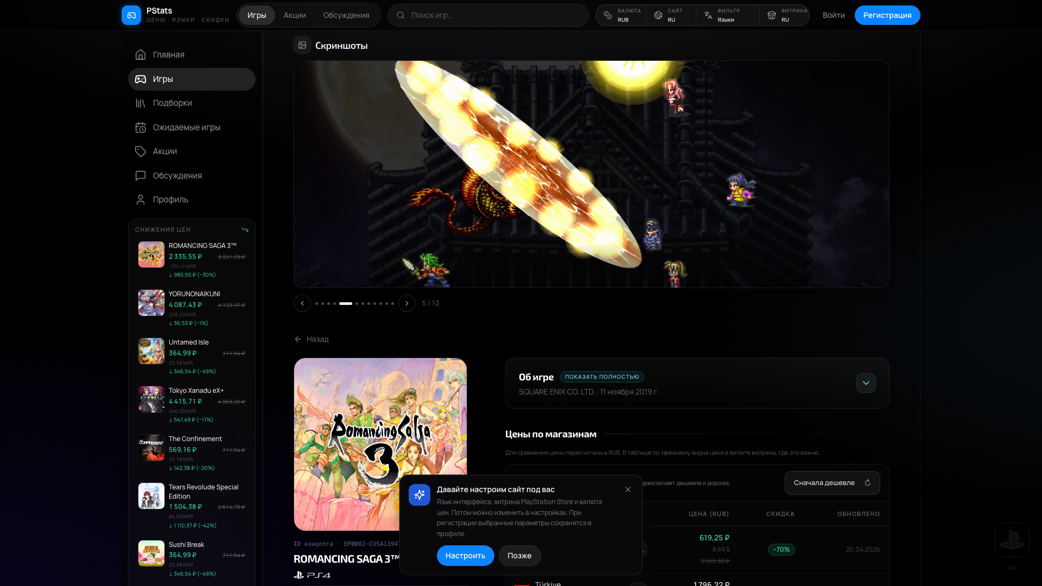
Task: Click the -70% discount badge
Action: (781, 550)
